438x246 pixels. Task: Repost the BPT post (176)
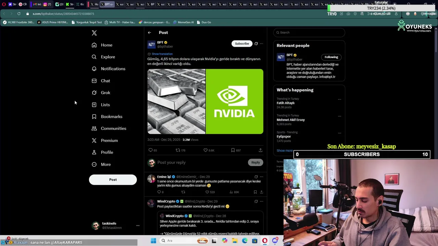[180, 150]
